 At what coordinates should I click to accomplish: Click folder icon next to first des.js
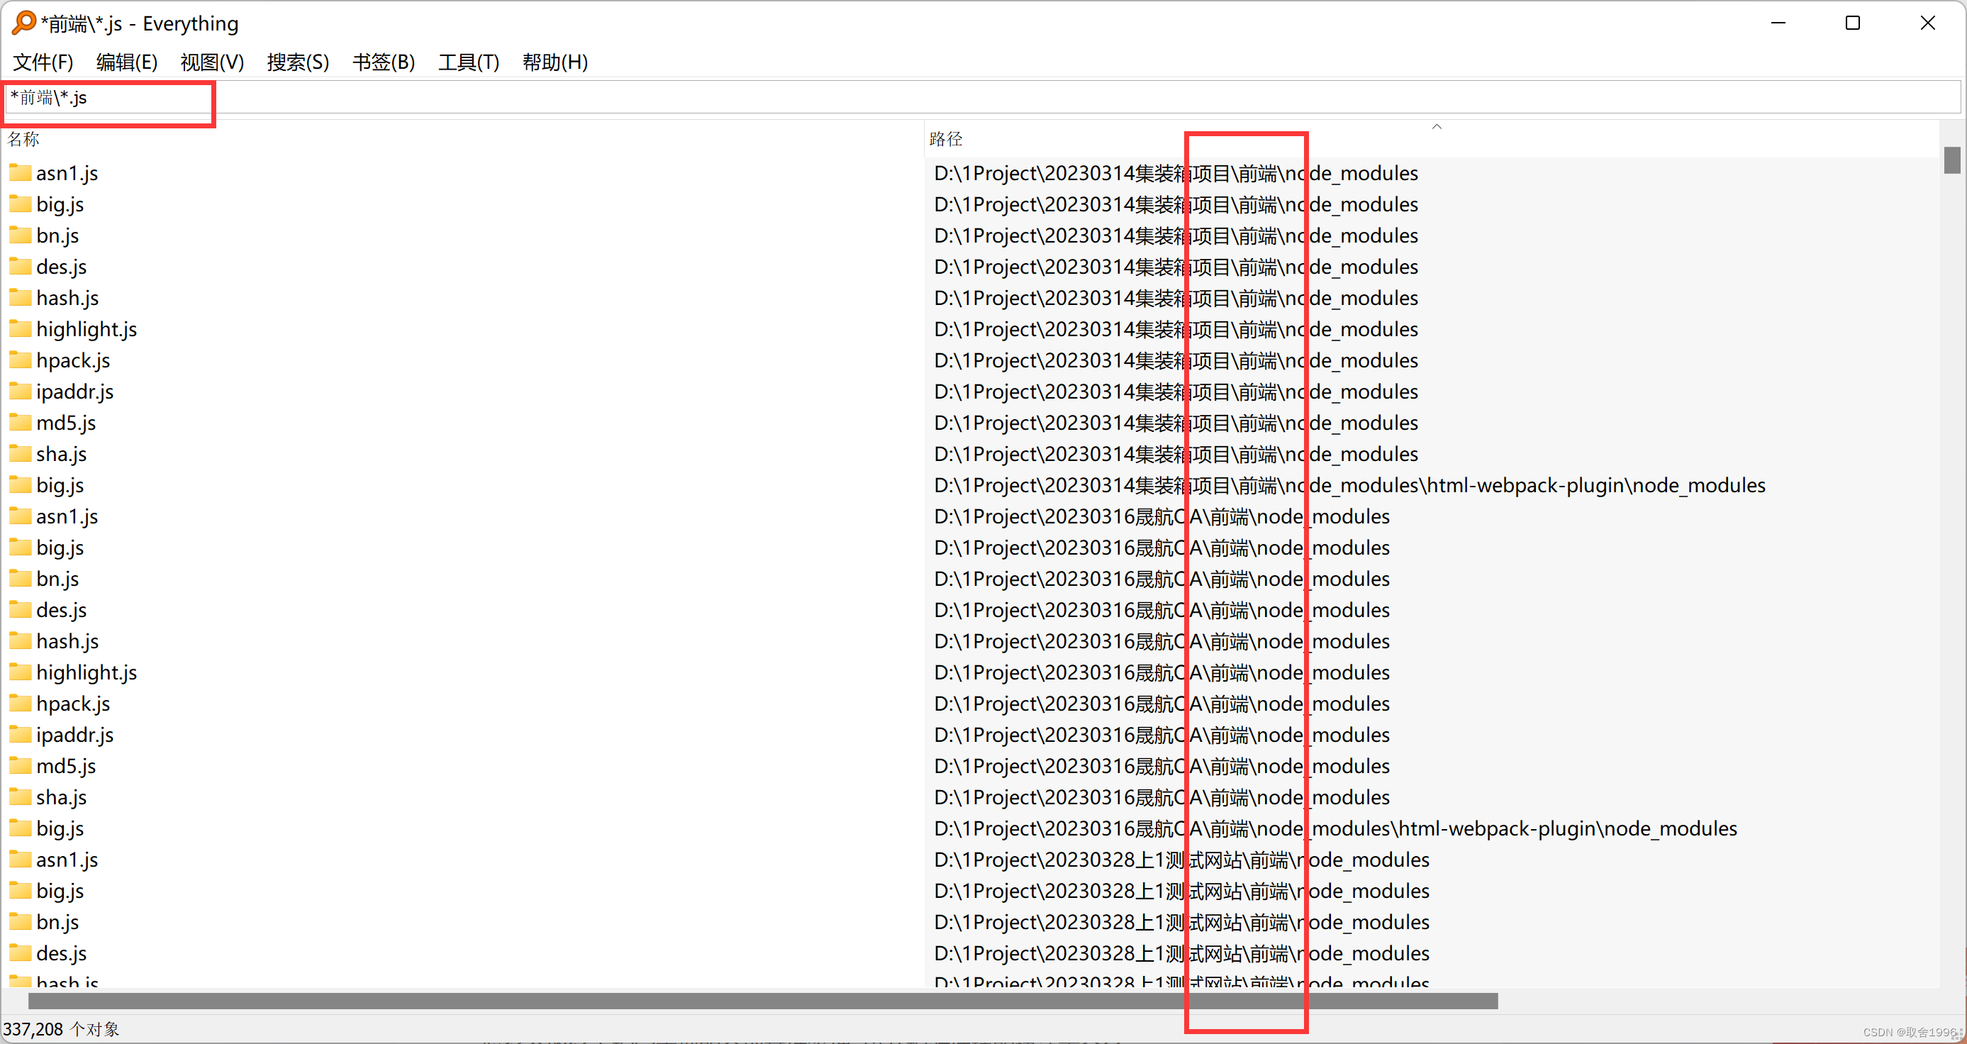coord(21,267)
